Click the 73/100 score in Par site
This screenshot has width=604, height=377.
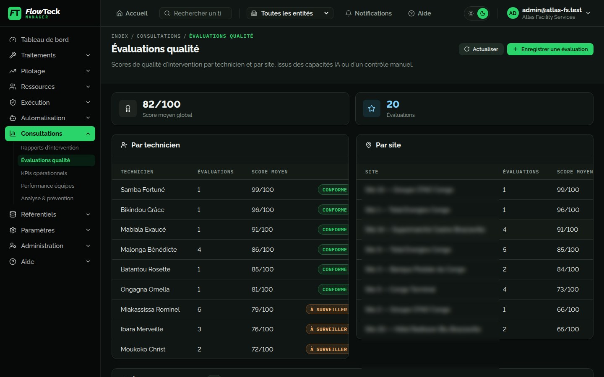point(568,289)
